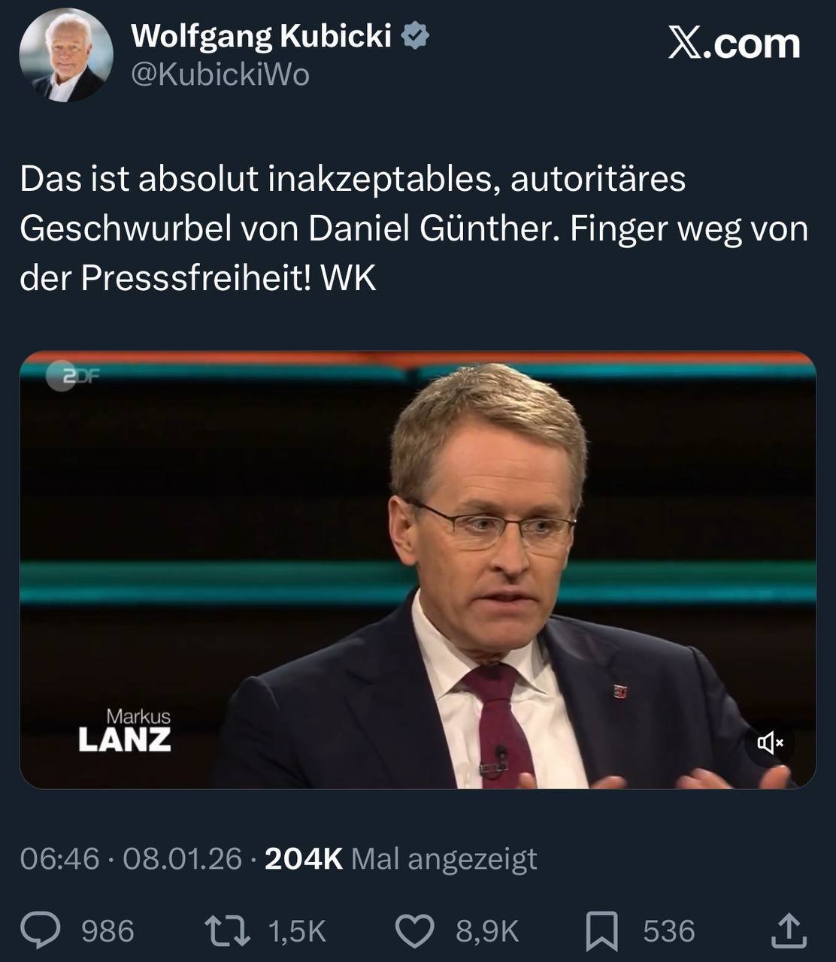
Task: Click the ZDF logo watermark in the video
Action: pyautogui.click(x=72, y=376)
